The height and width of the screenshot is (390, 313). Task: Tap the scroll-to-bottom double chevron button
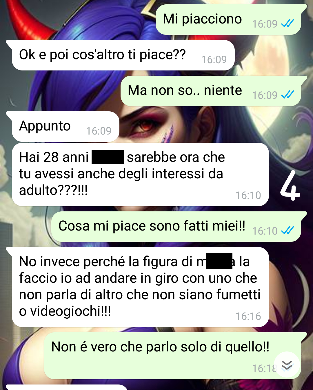click(x=287, y=365)
